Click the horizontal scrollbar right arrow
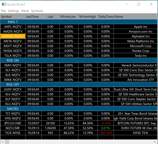This screenshot has height=144, width=158. (155, 142)
